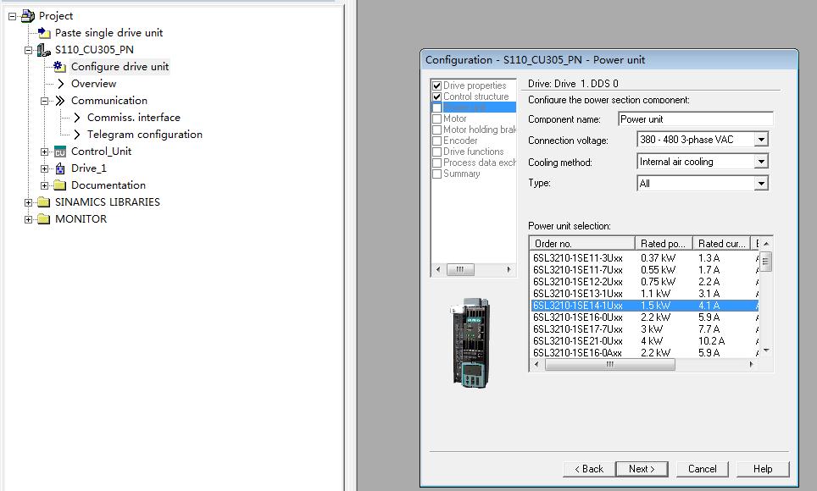
Task: Click the Commiss. interface arrow icon
Action: (x=77, y=118)
